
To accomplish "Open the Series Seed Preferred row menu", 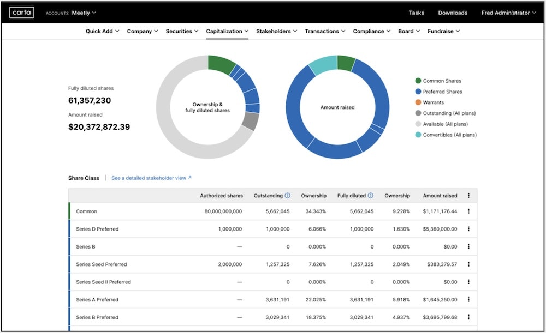I will pyautogui.click(x=468, y=264).
